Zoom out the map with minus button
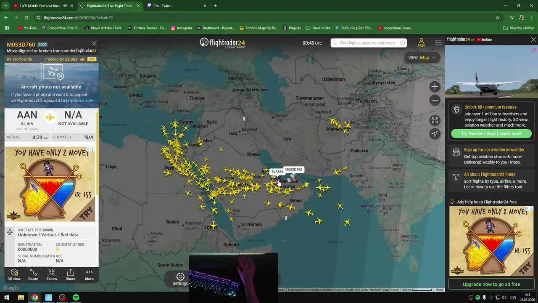538x303 pixels. click(435, 100)
